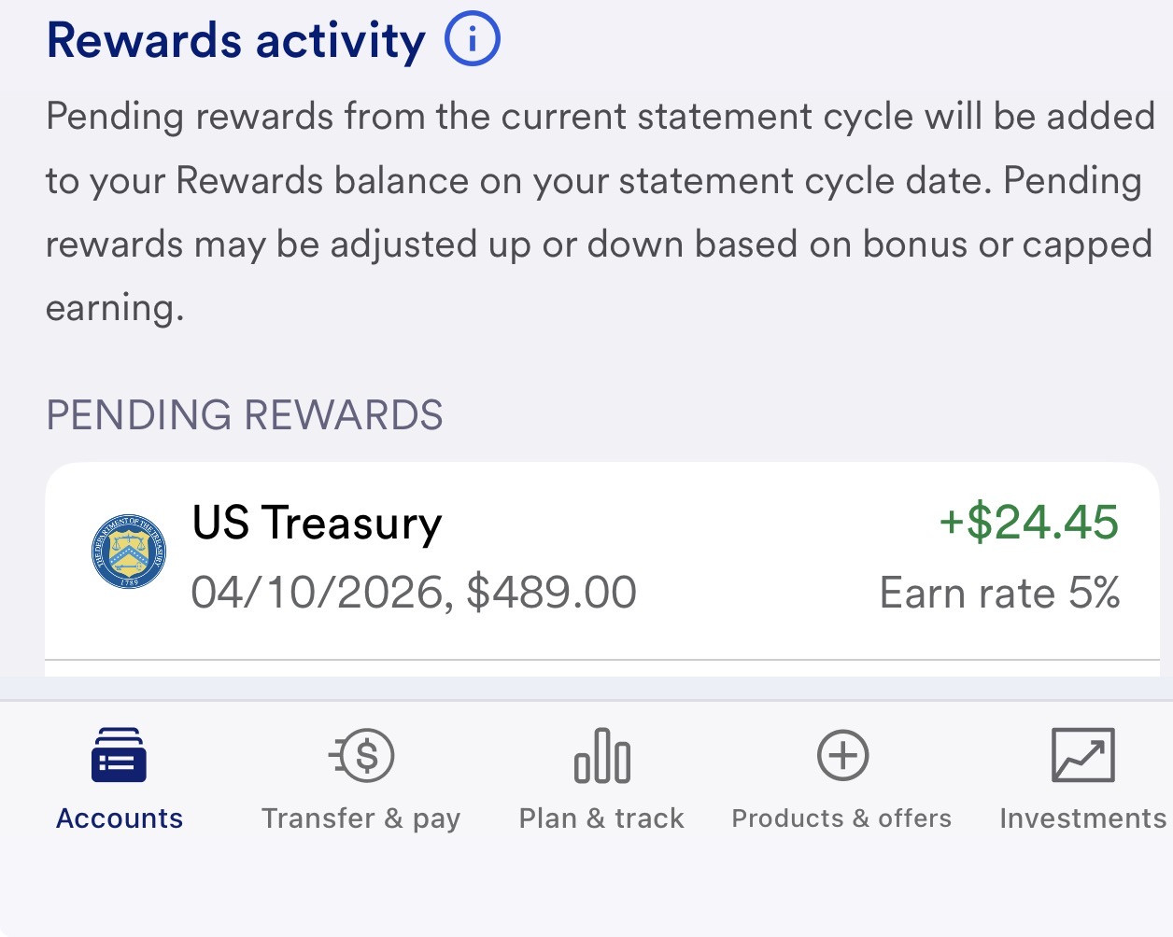Click the divider line below US Treasury row

coord(602,660)
